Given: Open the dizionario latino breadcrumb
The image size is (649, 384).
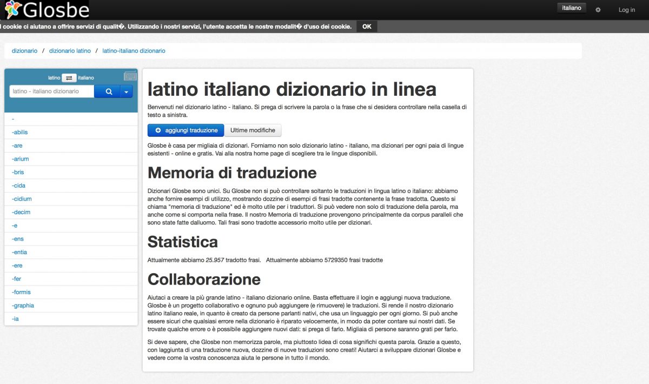Looking at the screenshot, I should click(70, 51).
